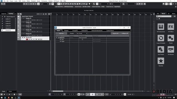Select the Object Selection arrow tool
177x99 pixels.
pyautogui.click(x=59, y=4)
